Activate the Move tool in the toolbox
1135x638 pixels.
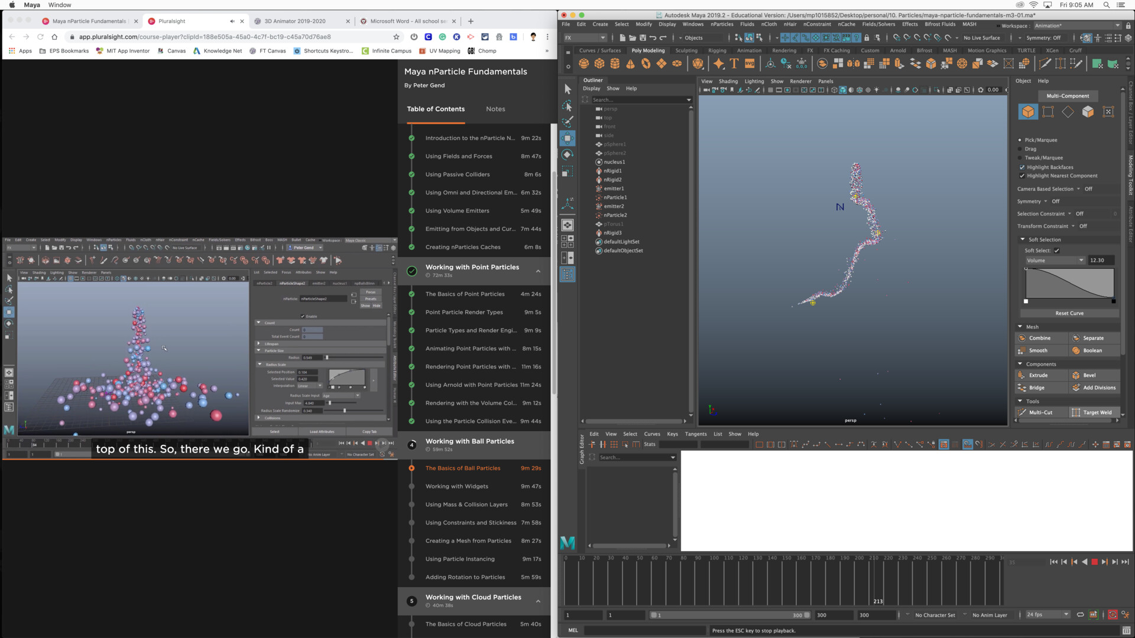coord(567,138)
